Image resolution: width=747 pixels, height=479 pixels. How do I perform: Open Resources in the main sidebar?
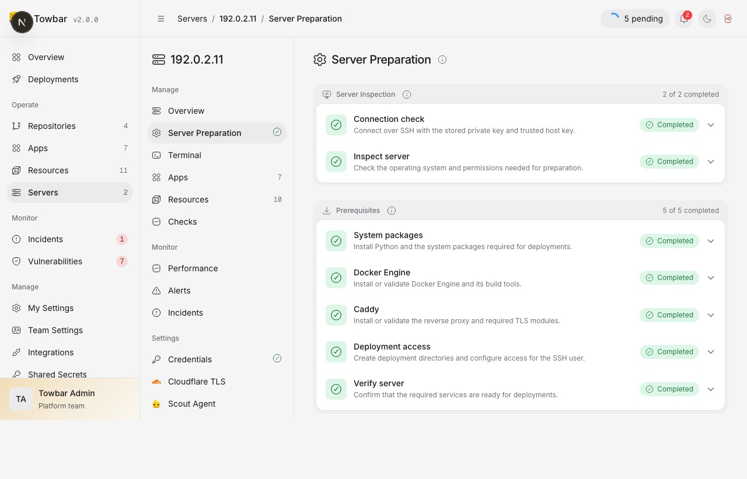tap(70, 170)
